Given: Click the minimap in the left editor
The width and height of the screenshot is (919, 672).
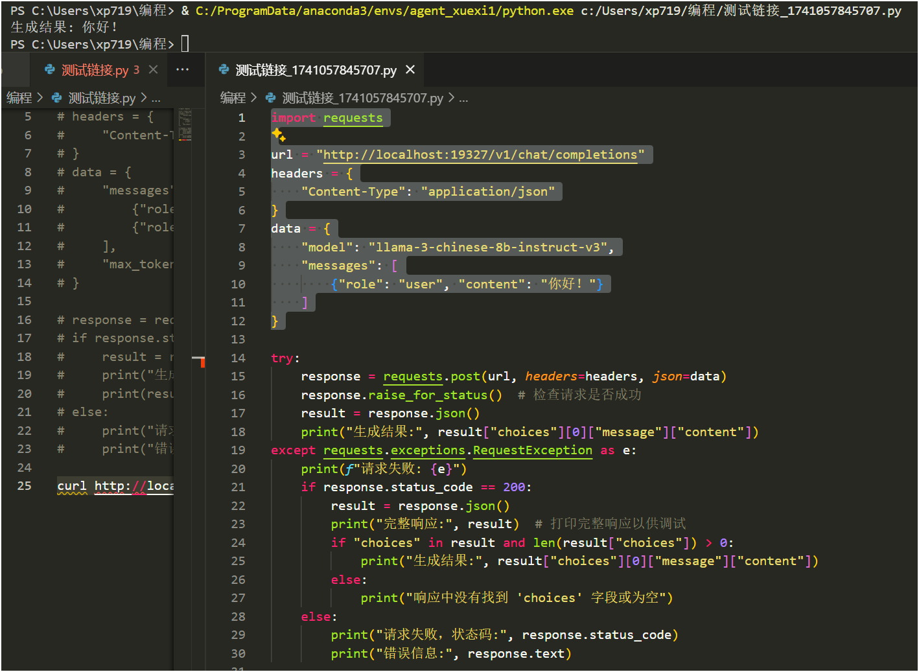Looking at the screenshot, I should (x=185, y=125).
